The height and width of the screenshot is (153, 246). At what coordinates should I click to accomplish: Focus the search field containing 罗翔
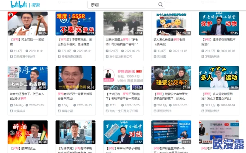tap(126, 5)
